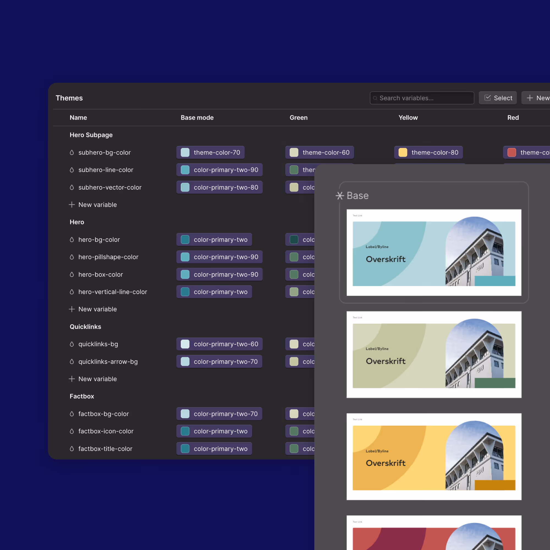Click the asterisk icon beside Base label

pos(340,196)
